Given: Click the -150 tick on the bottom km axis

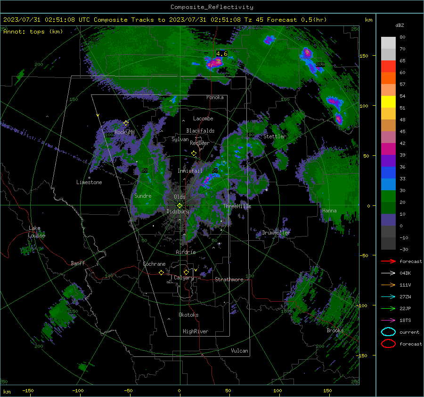Looking at the screenshot, I should [28, 390].
